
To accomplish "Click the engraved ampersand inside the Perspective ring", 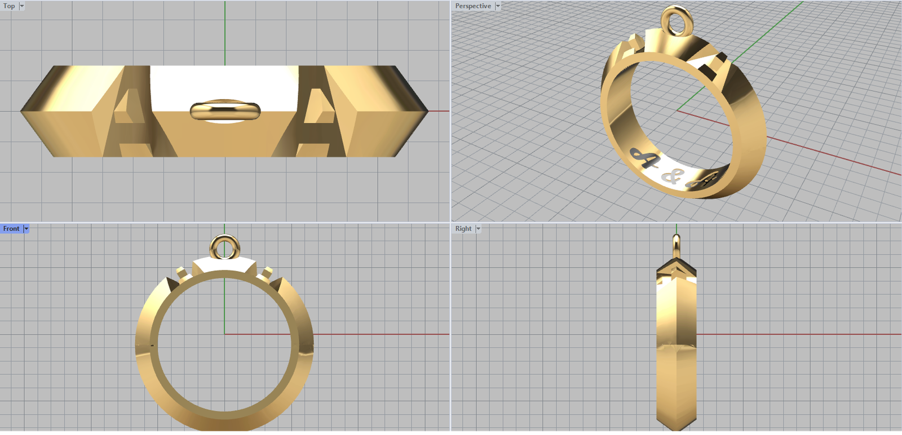I will [x=671, y=176].
